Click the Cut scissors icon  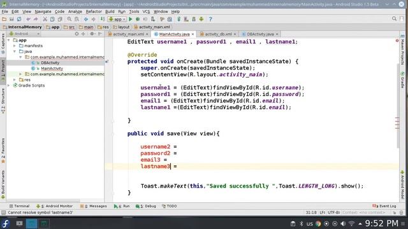(x=45, y=19)
